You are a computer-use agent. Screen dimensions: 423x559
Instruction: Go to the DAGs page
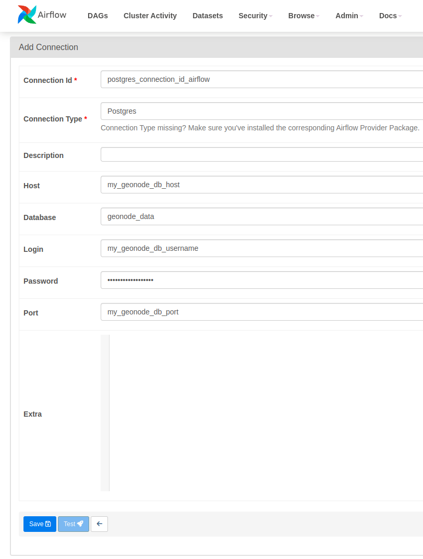tap(98, 16)
